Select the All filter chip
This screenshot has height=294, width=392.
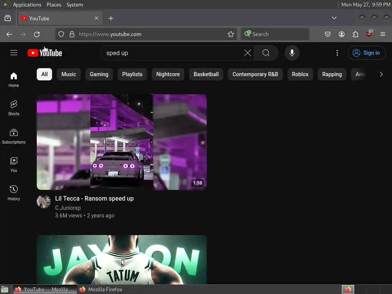point(44,74)
